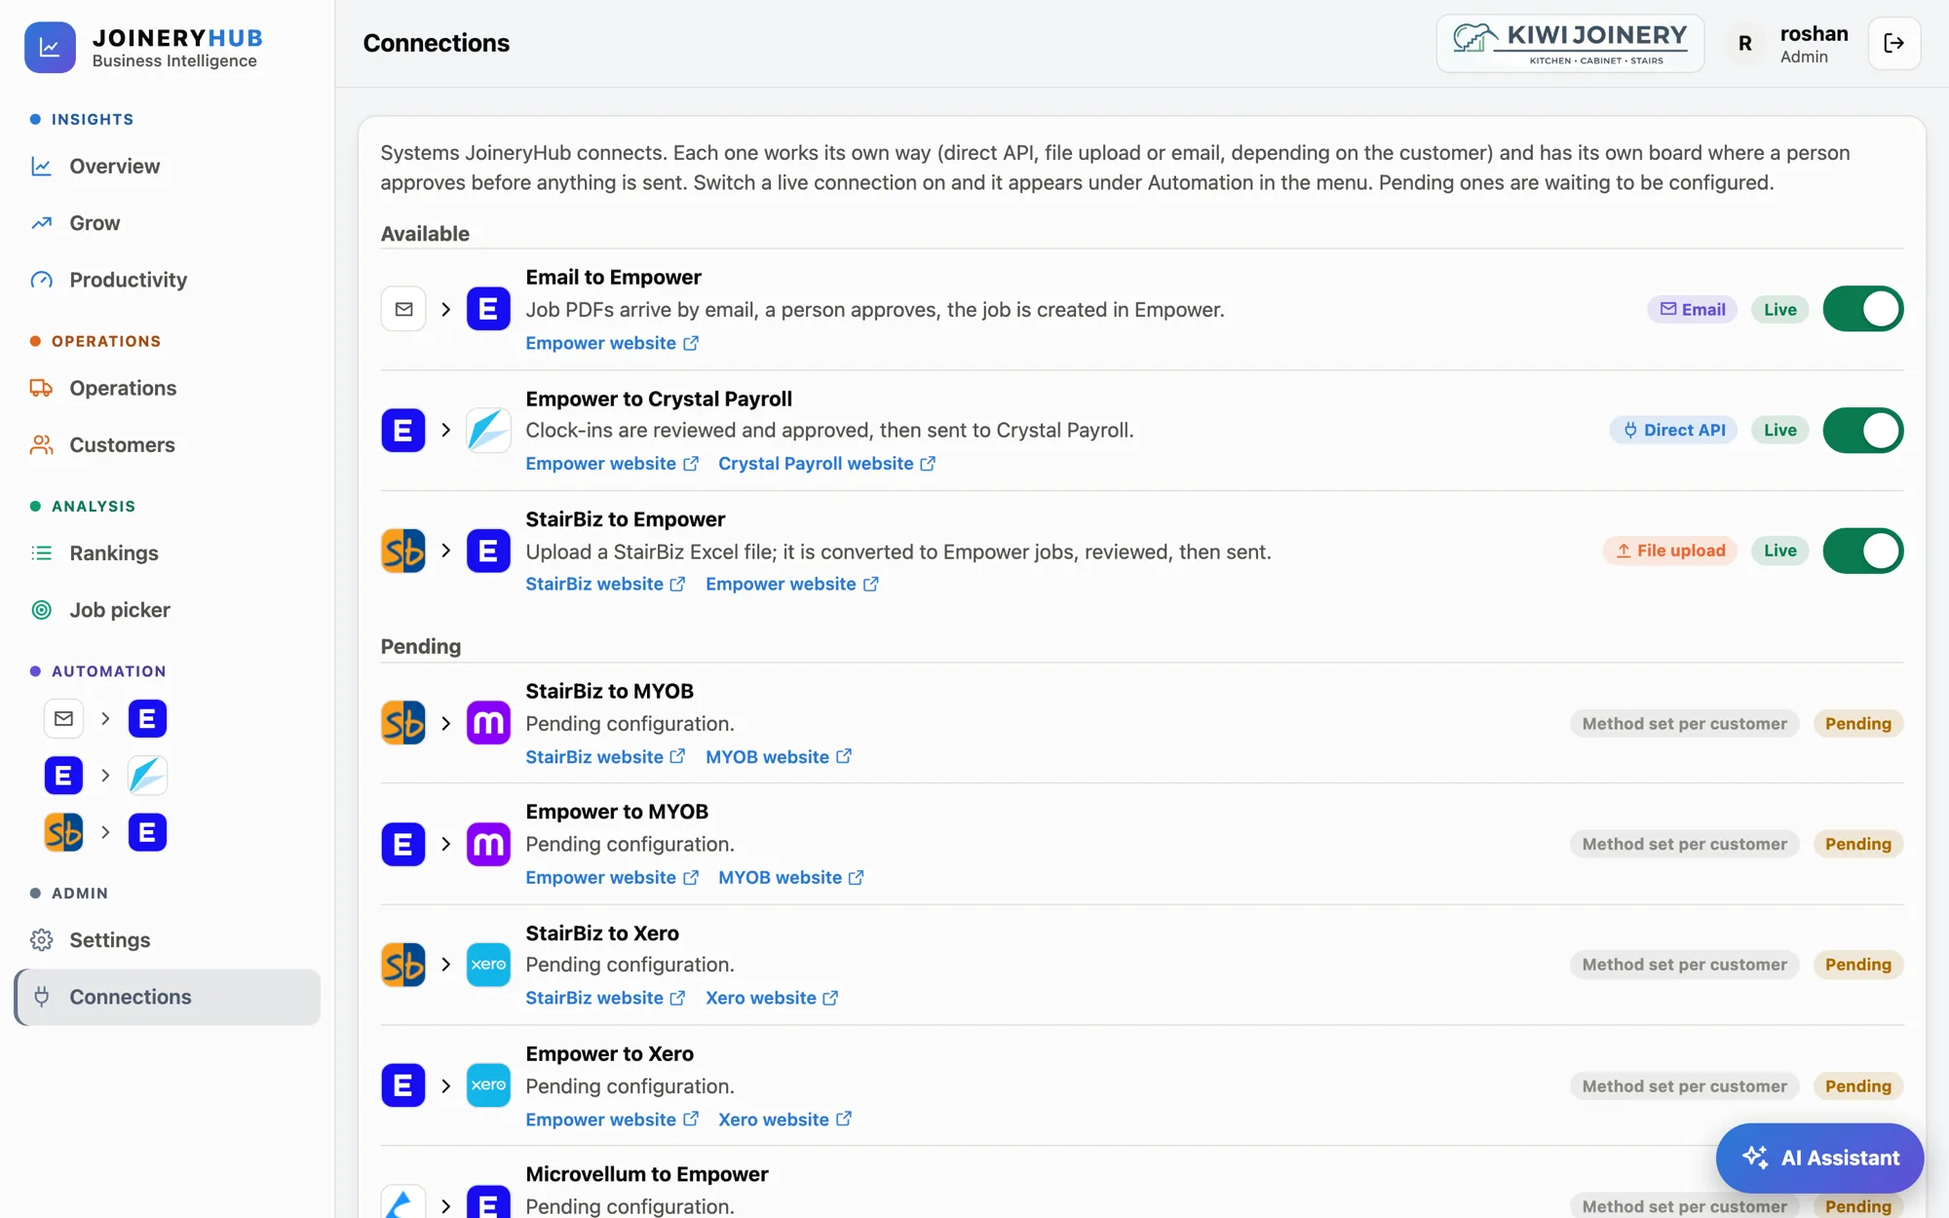This screenshot has width=1949, height=1218.
Task: Toggle off the Empower to Crystal Payroll connection
Action: click(1862, 430)
